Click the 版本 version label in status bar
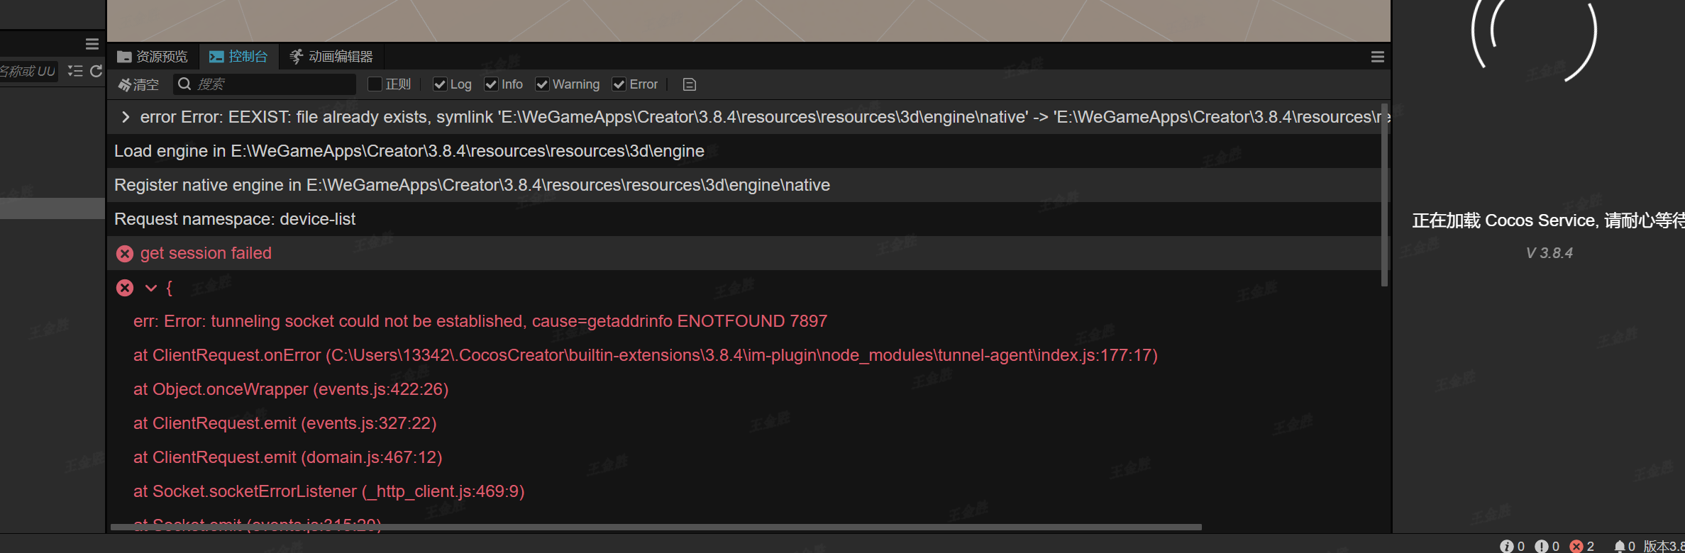The image size is (1685, 553). [x=1664, y=546]
